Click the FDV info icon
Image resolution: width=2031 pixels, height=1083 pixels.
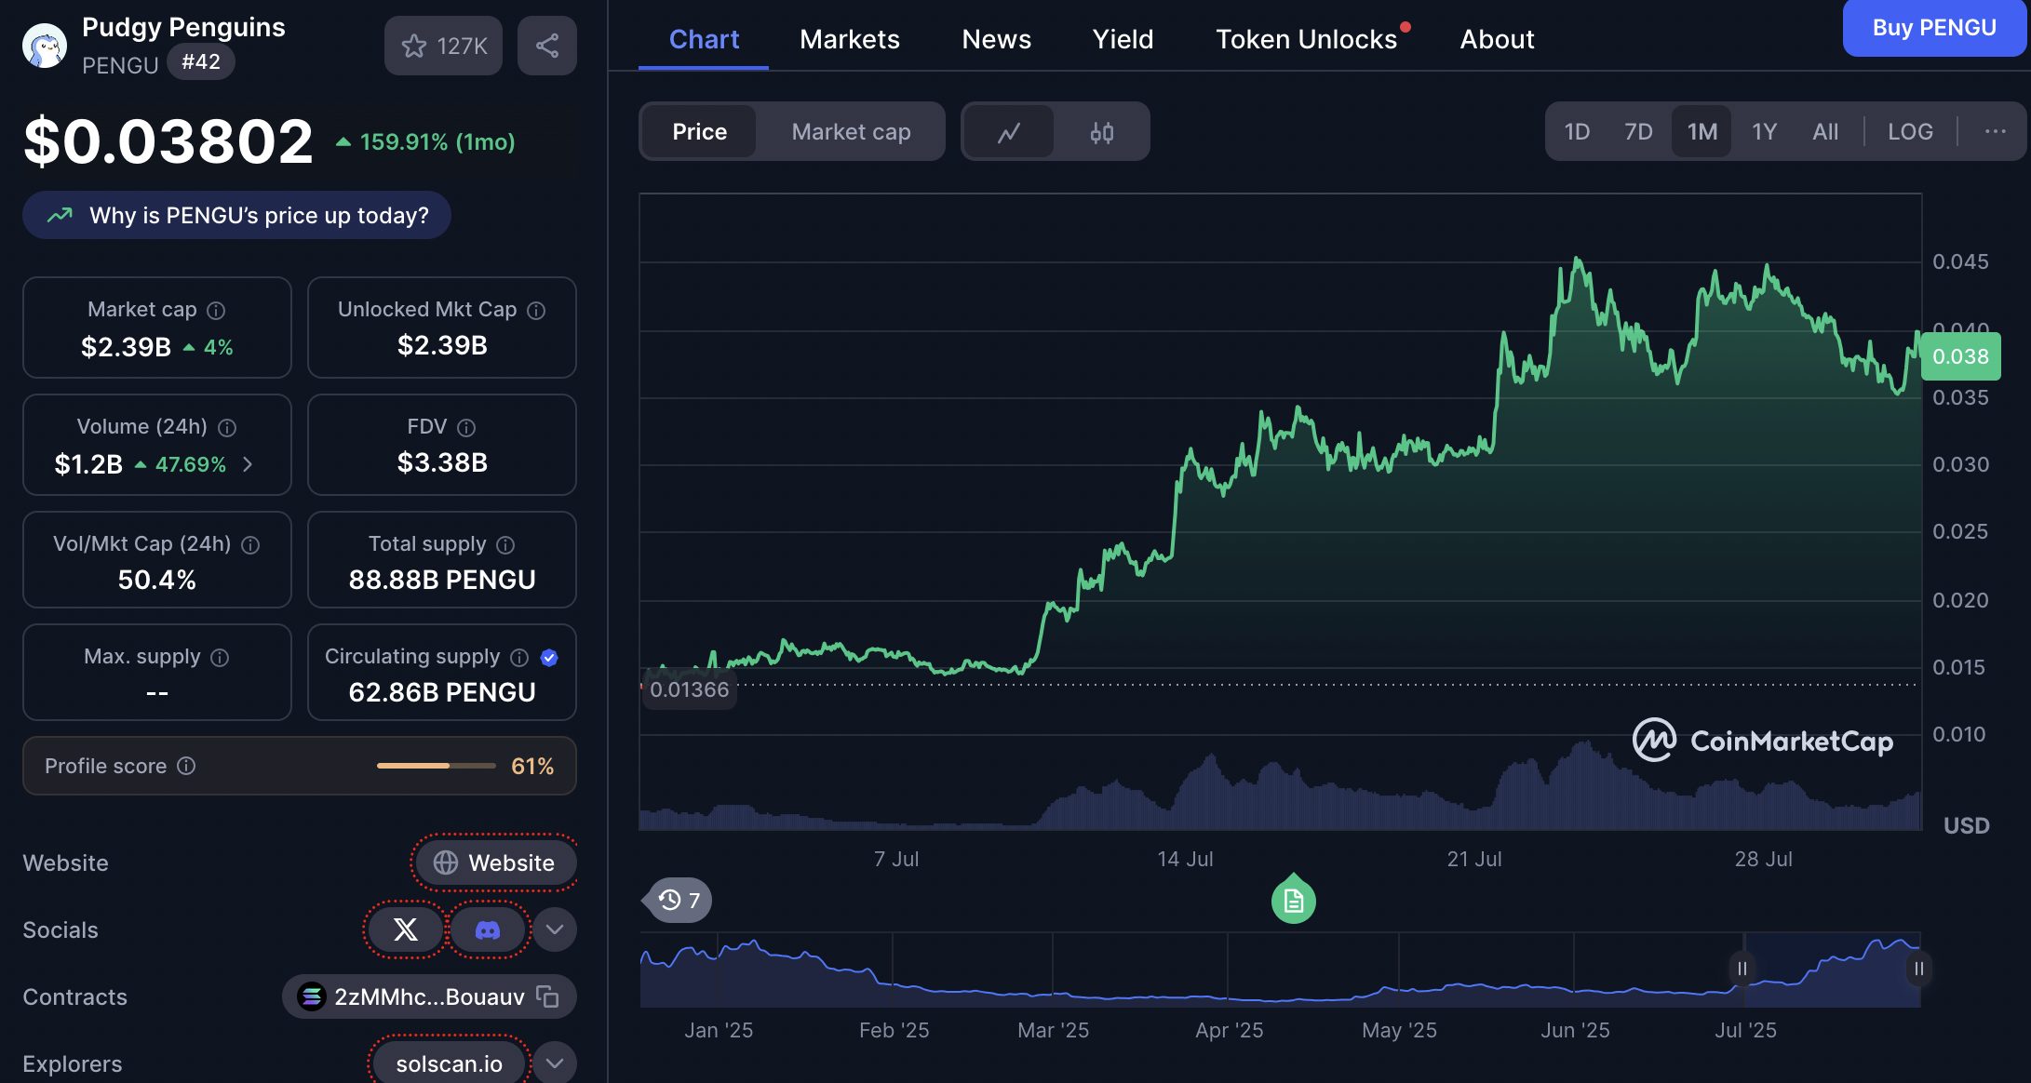(x=466, y=427)
